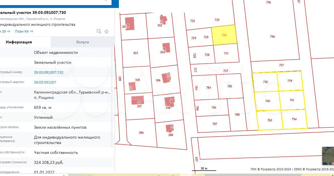The width and height of the screenshot is (334, 176).
Task: Select parcel 759 on the map
Action: pyautogui.click(x=289, y=81)
